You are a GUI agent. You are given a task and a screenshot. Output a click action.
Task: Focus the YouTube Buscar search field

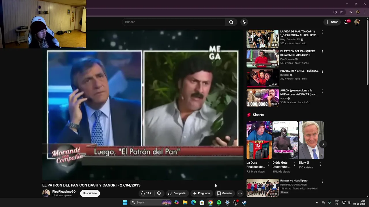(174, 22)
